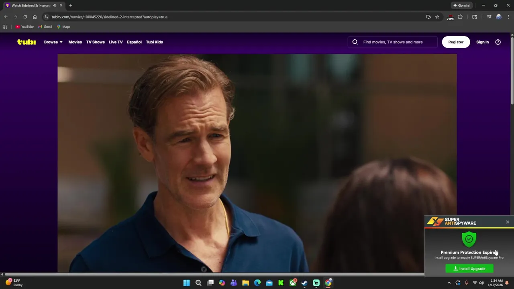Click Install Upgrade in SUPERAntiSpyware popup

pyautogui.click(x=469, y=269)
